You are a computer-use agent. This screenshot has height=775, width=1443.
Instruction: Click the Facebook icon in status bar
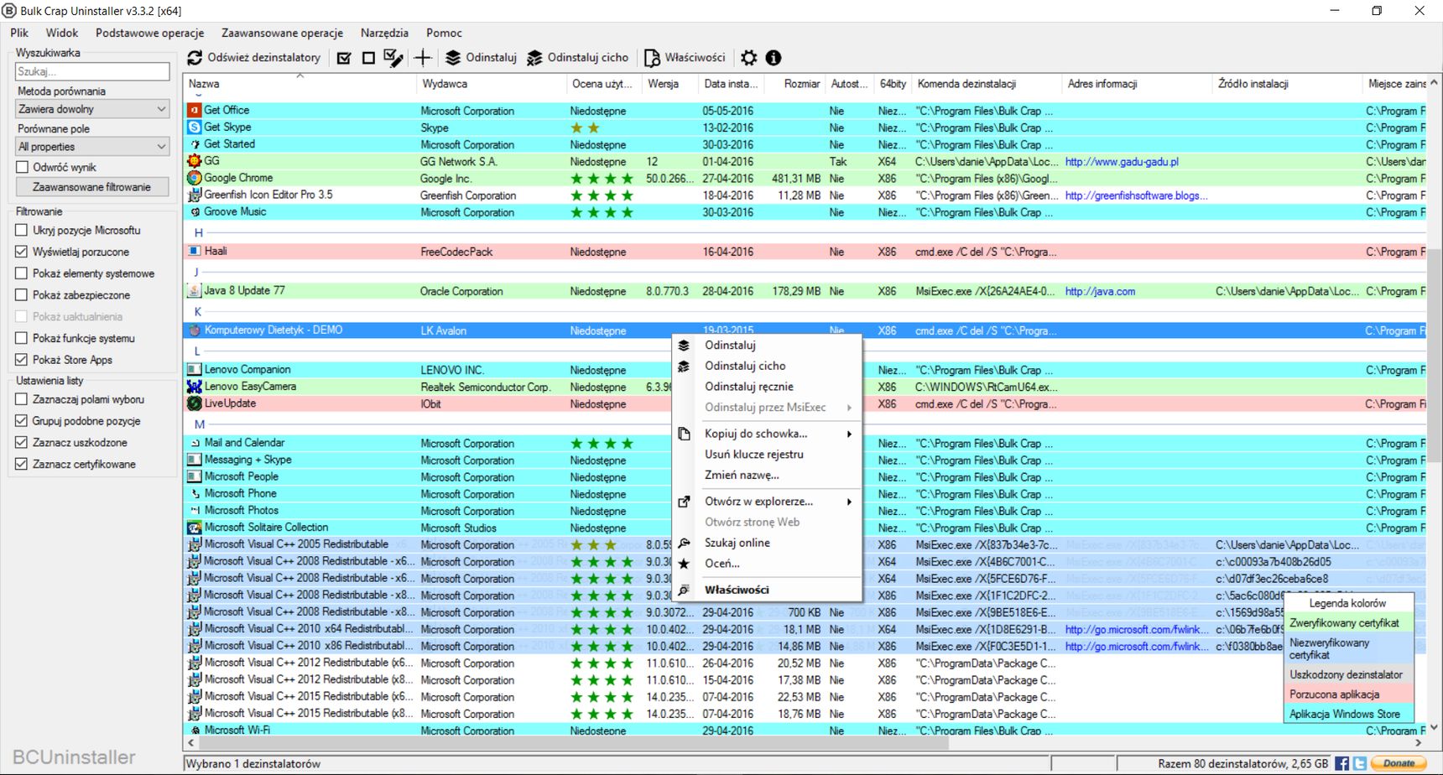(1341, 763)
